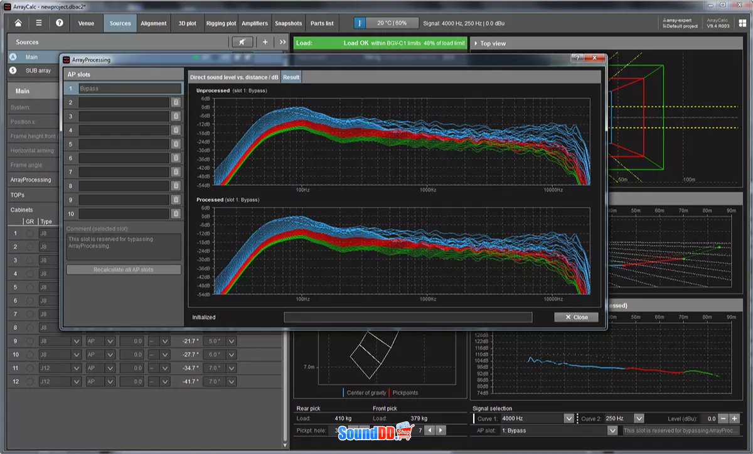753x454 pixels.
Task: Switch to the Venue tab
Action: click(x=86, y=23)
